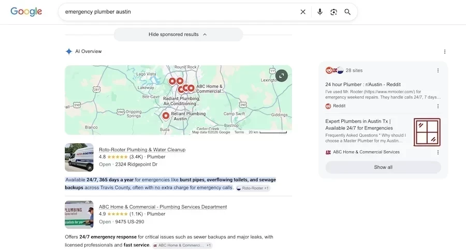
Task: Click the 2324 Ridgepoint Dr address text
Action: click(136, 165)
